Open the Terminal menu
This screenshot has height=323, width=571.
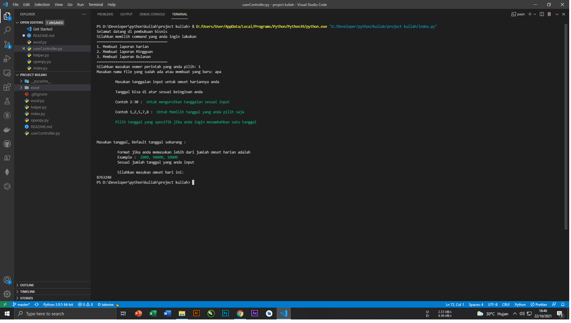(96, 4)
